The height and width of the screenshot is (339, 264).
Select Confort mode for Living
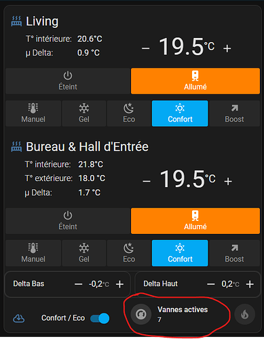pyautogui.click(x=180, y=113)
